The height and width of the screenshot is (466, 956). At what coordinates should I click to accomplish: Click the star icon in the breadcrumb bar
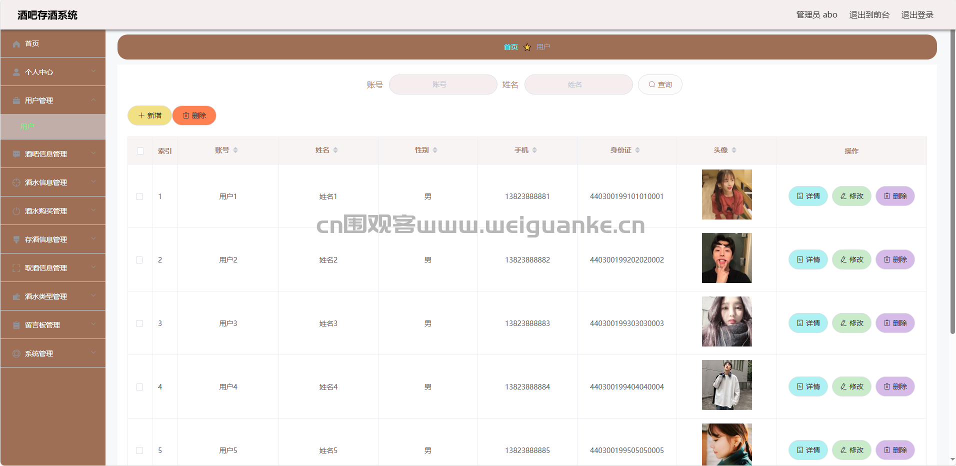coord(527,47)
